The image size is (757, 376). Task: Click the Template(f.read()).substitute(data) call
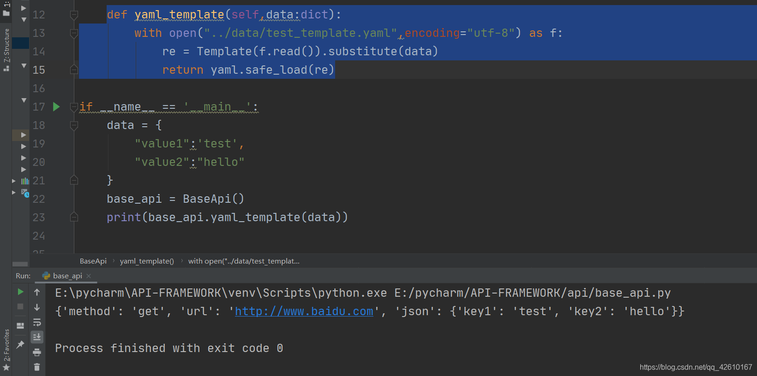point(318,52)
